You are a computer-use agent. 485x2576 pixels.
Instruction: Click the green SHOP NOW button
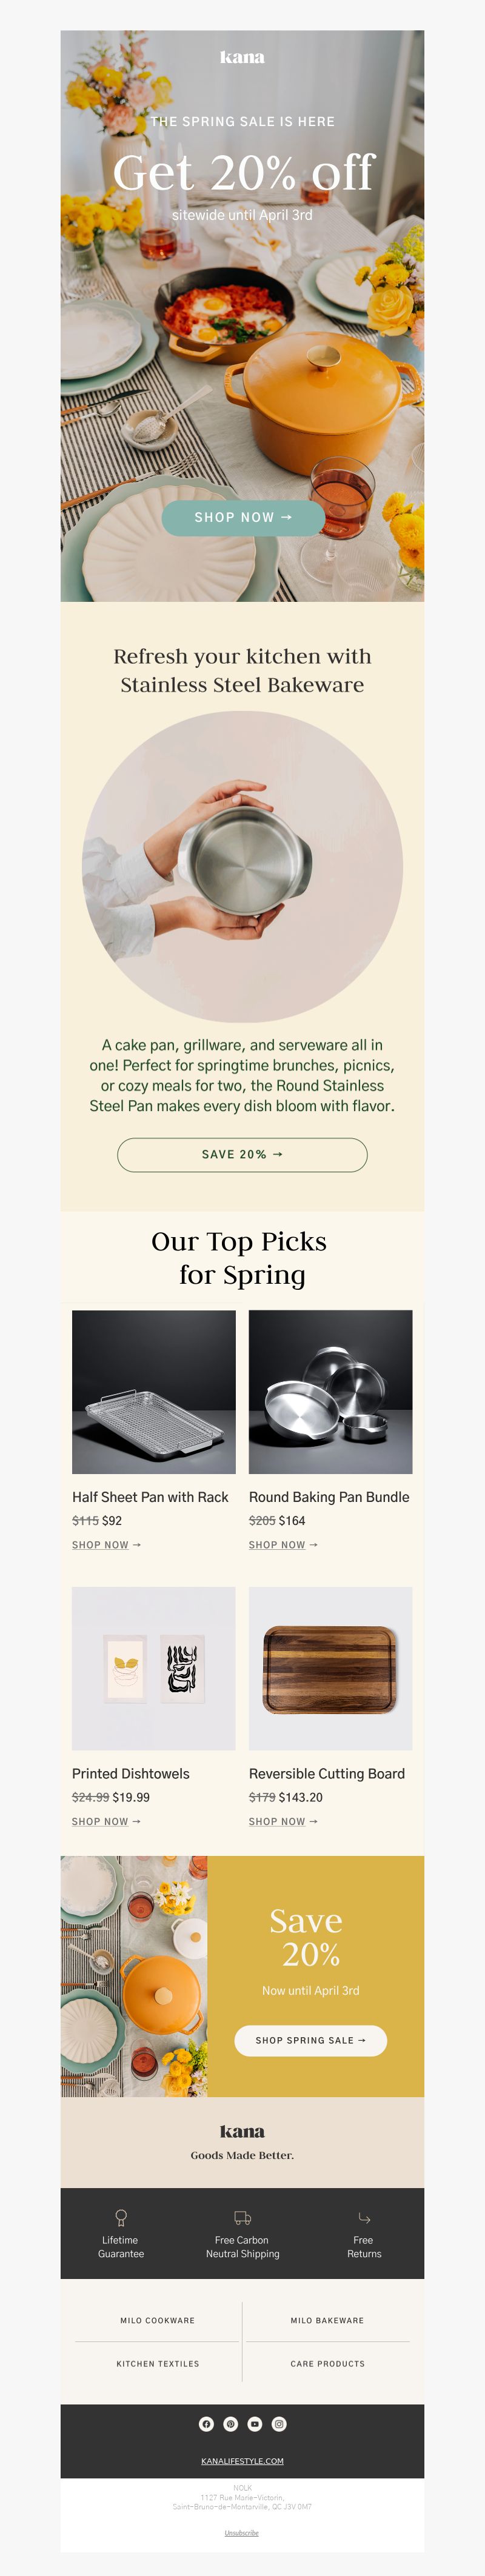[243, 517]
